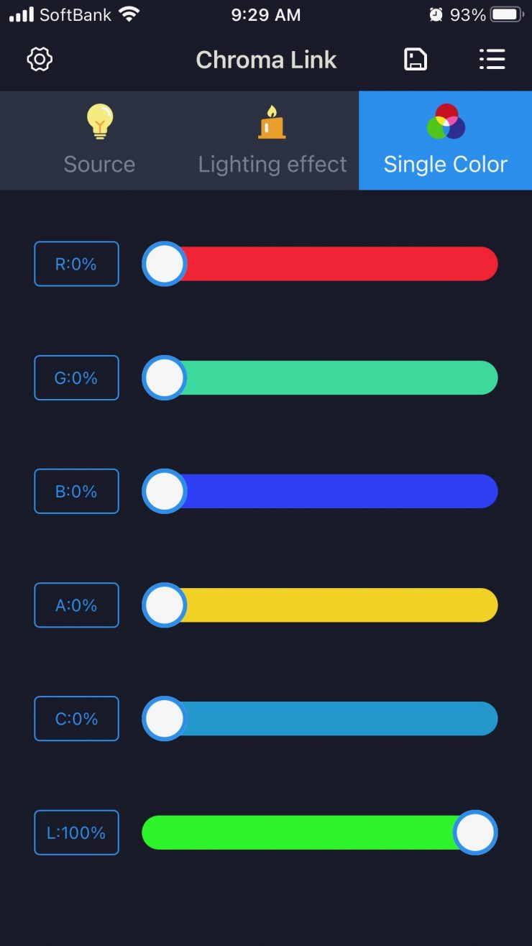
Task: Click the L brightness slider handle
Action: (475, 832)
